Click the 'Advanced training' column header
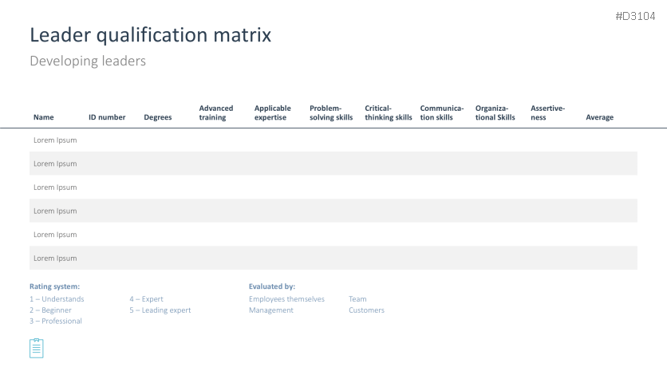The height and width of the screenshot is (375, 667). 216,112
